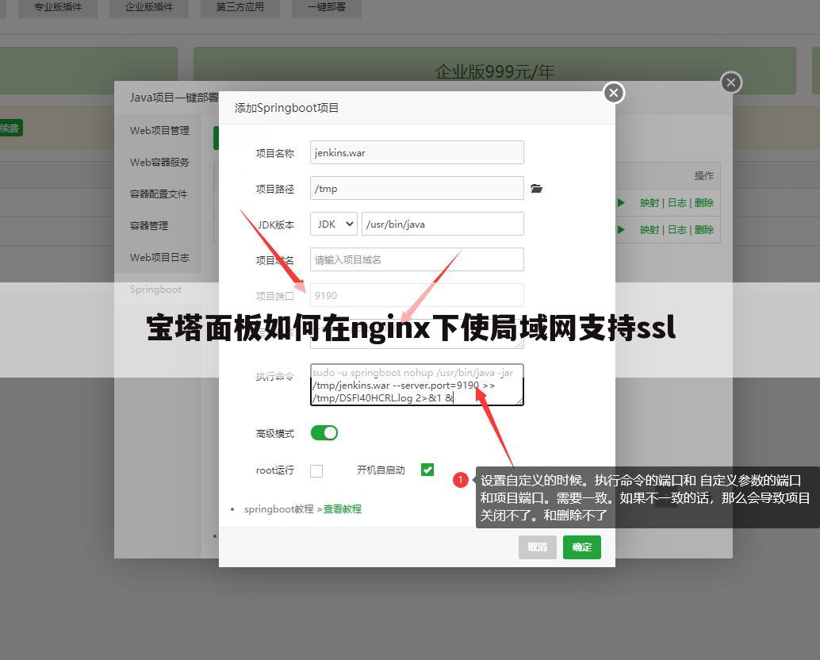Select 容器配置文件 in the sidebar

159,194
